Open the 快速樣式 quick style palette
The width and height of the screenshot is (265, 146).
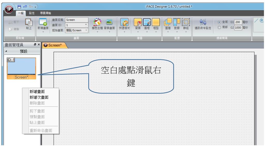[x=124, y=22]
